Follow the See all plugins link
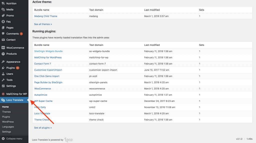Screen dimensions: 256x143 click(43, 128)
